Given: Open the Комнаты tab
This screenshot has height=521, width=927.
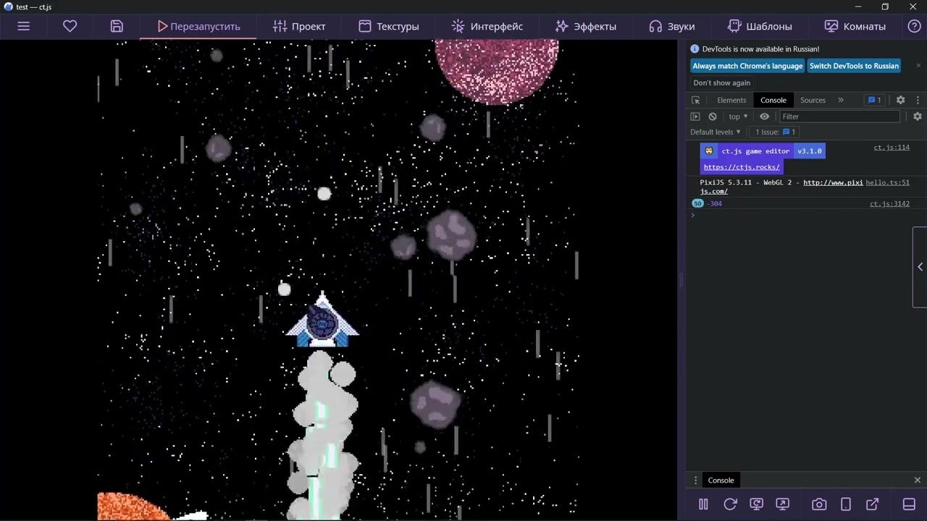Looking at the screenshot, I should [855, 26].
